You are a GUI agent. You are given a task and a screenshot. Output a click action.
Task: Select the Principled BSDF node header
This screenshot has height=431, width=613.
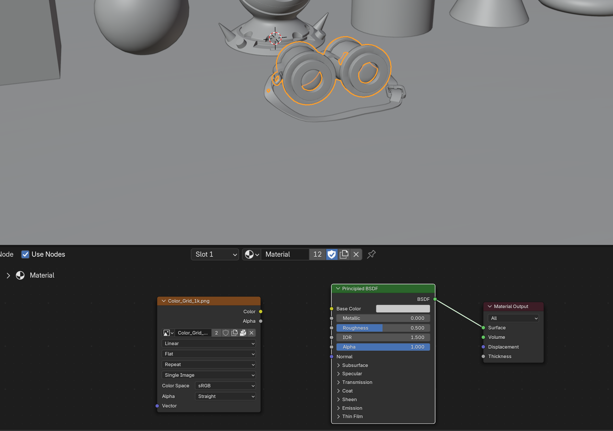(383, 289)
